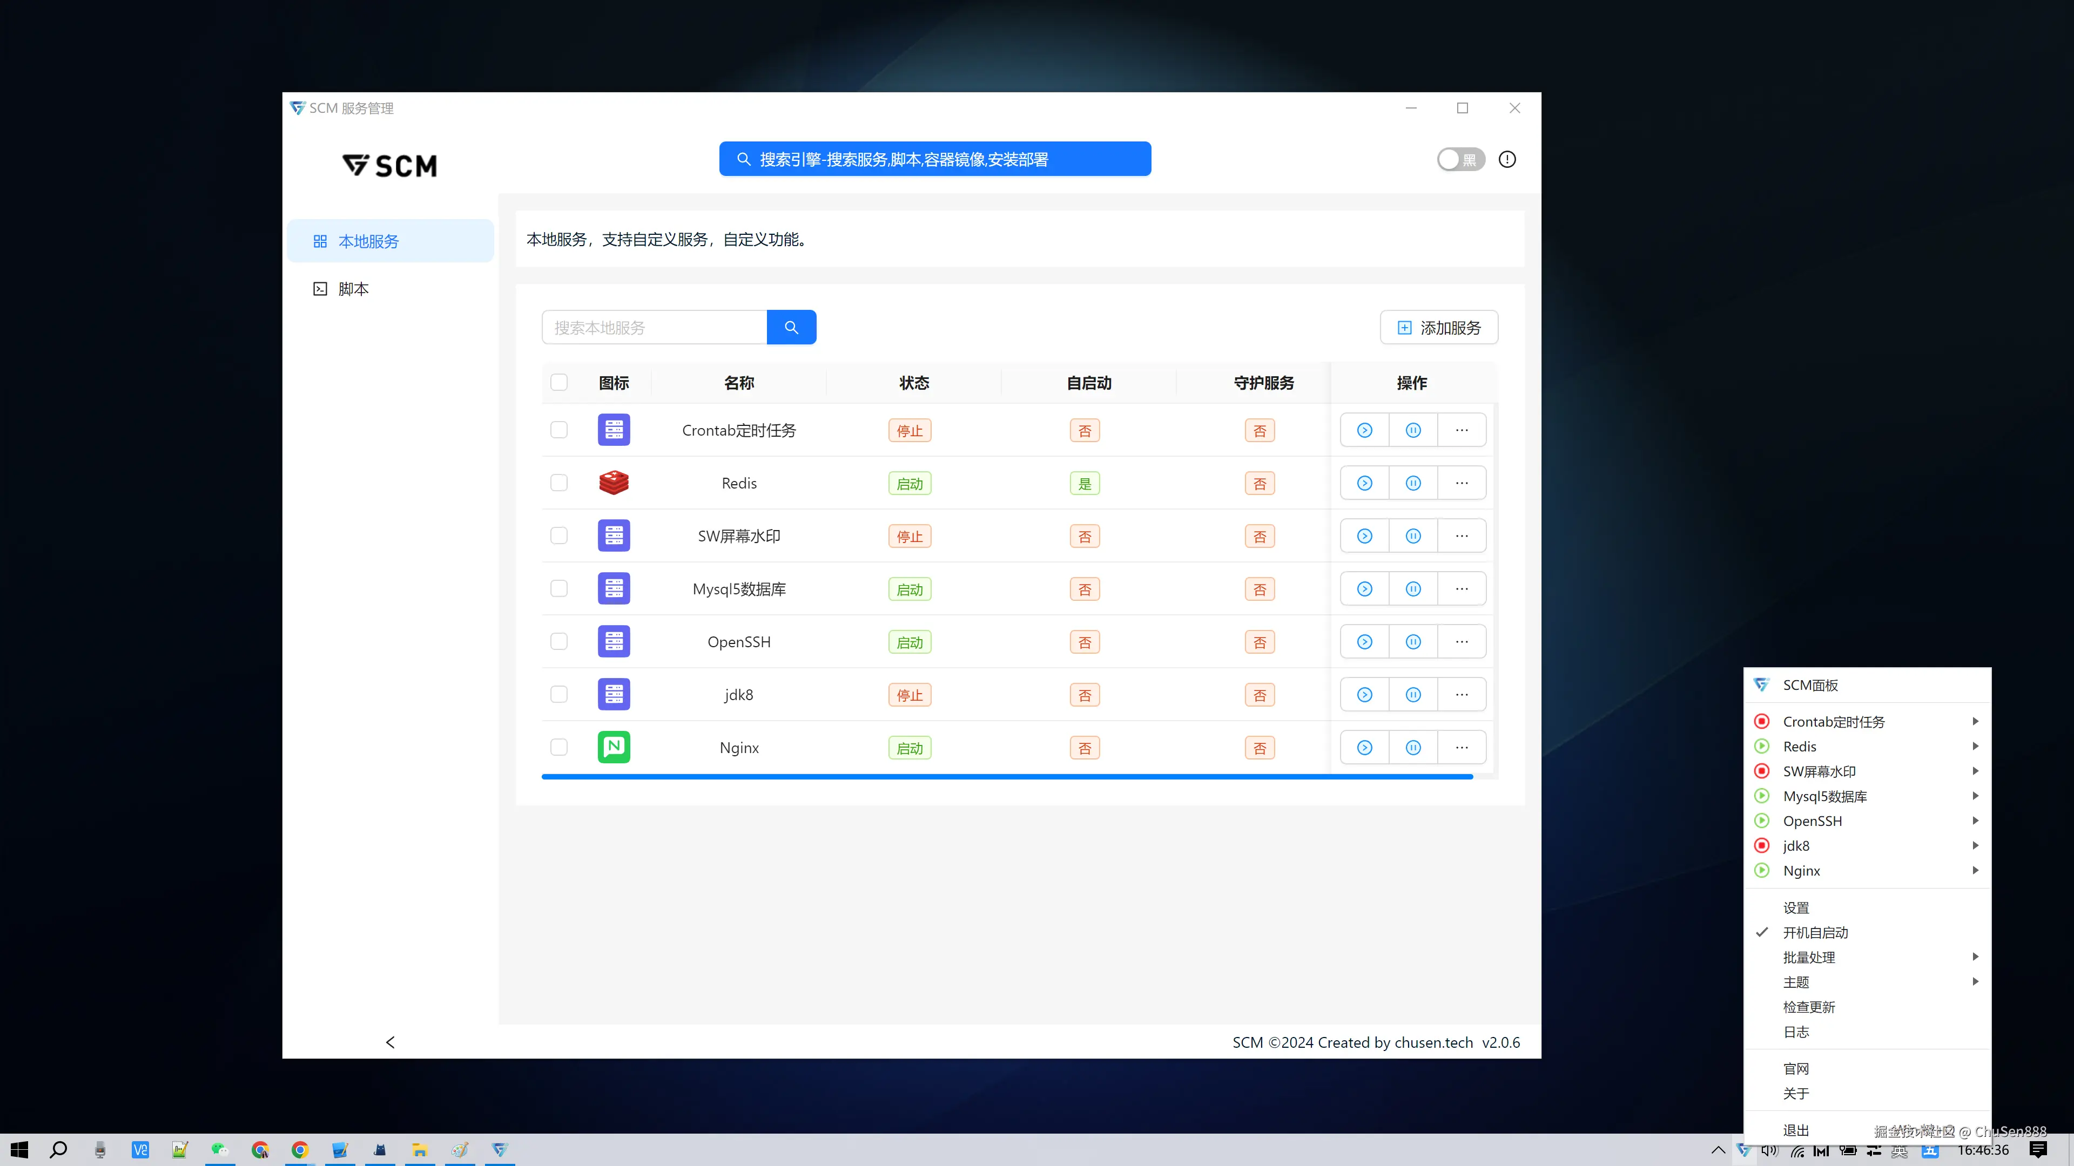
Task: Click the info icon beside theme toggle
Action: click(x=1507, y=159)
